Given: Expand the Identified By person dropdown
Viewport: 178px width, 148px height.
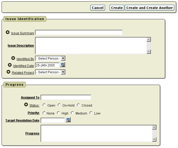Looking at the screenshot, I should coord(63,58).
